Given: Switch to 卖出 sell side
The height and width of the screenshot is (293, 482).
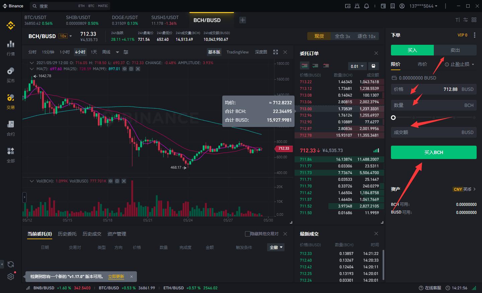Looking at the screenshot, I should [x=455, y=50].
